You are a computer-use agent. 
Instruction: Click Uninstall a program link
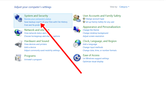(33, 59)
